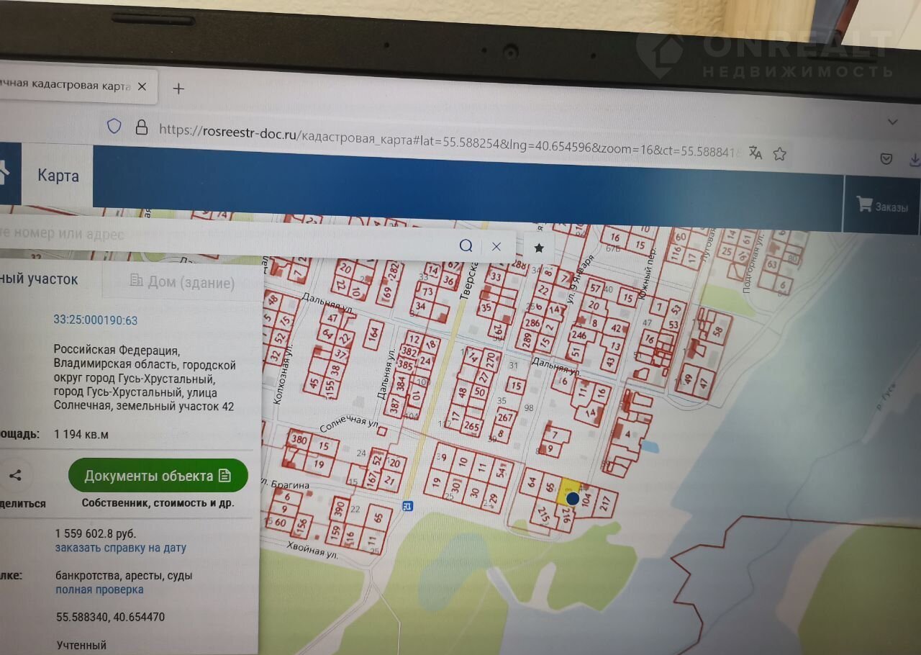Image resolution: width=921 pixels, height=655 pixels.
Task: Click the cadastral number 33:25:000190:63 link
Action: tap(95, 320)
